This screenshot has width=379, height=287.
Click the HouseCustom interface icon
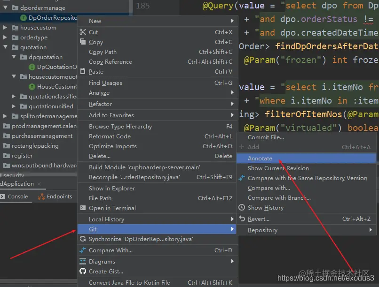(x=32, y=86)
